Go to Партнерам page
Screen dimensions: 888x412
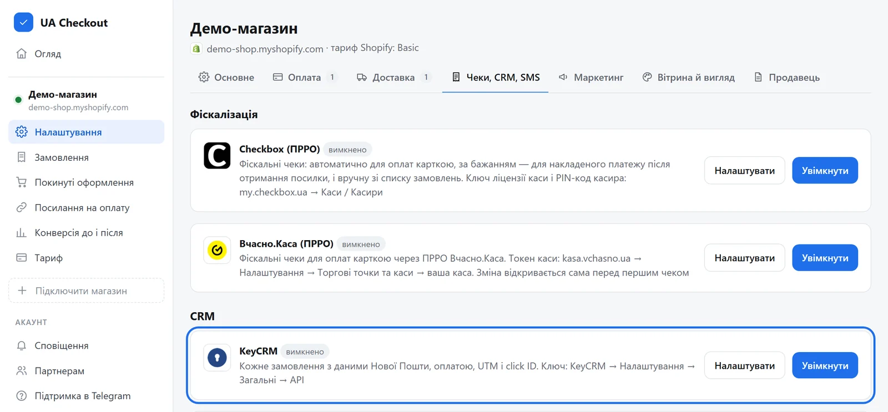coord(87,370)
